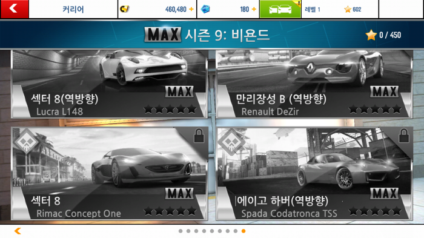The width and height of the screenshot is (424, 238).
Task: Select Spada Codatronca TSS harbor race
Action: pyautogui.click(x=314, y=173)
